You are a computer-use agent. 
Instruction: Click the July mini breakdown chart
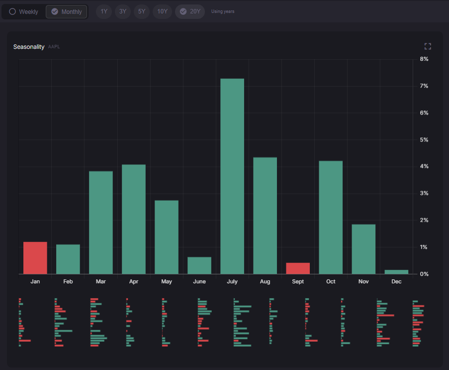[243, 322]
